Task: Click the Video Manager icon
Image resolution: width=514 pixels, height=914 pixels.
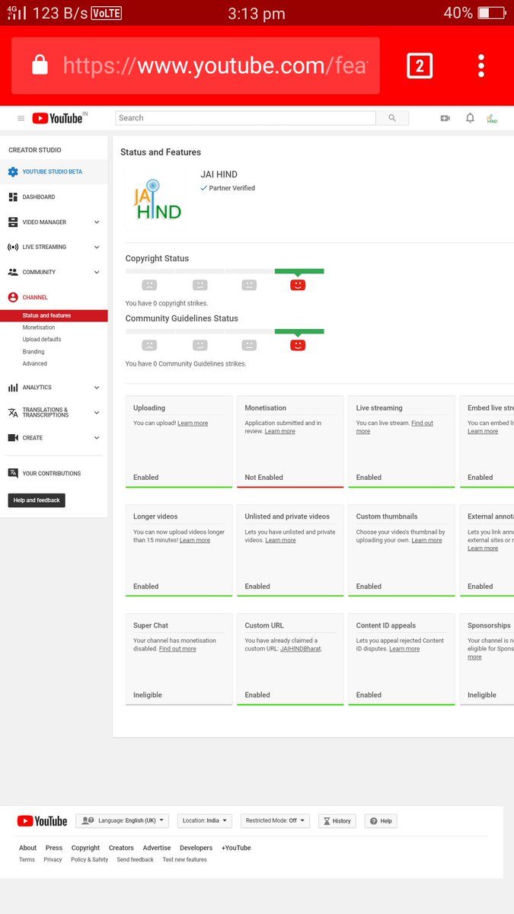Action: tap(13, 222)
